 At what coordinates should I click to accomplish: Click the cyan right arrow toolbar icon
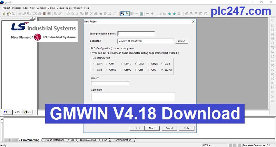(174, 14)
